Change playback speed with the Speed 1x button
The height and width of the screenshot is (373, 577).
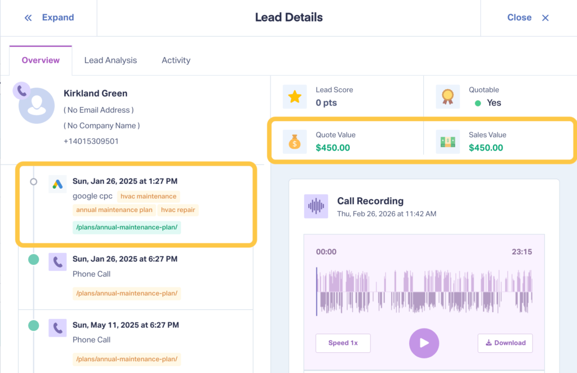click(x=343, y=343)
